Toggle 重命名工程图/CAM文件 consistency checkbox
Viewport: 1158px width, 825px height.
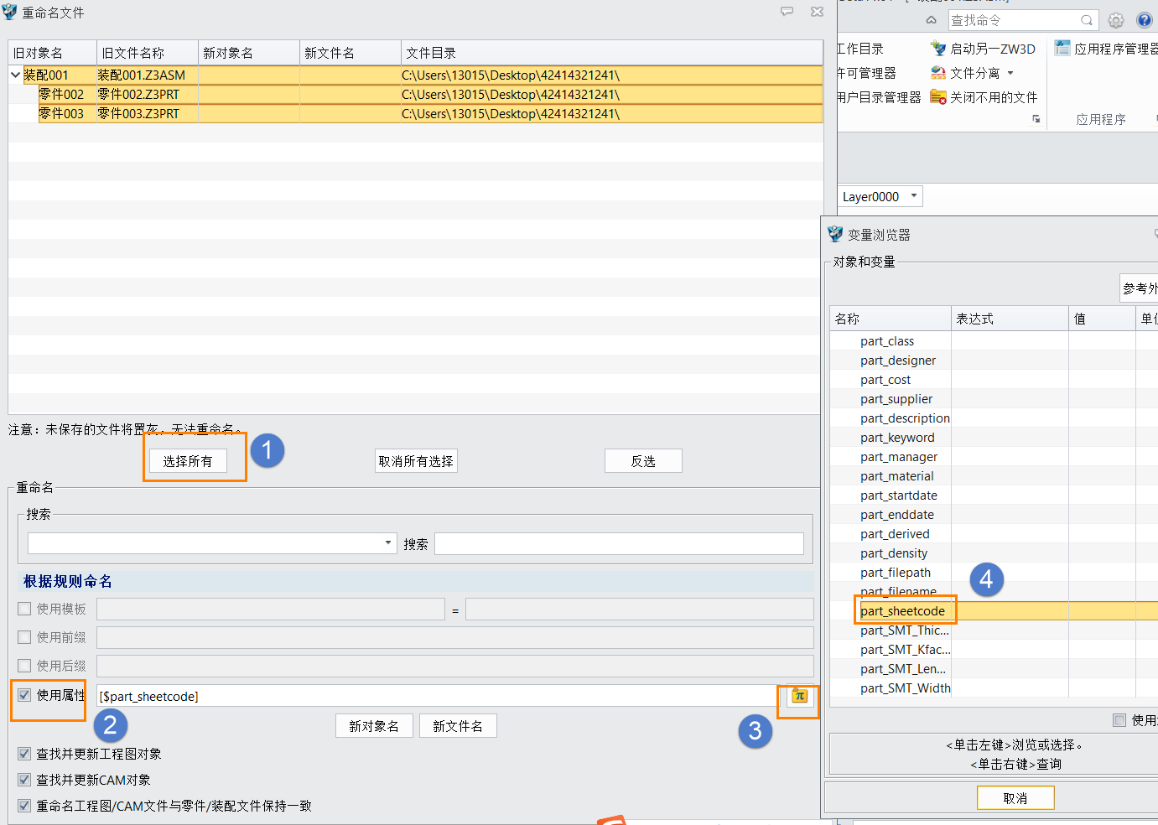tap(25, 806)
